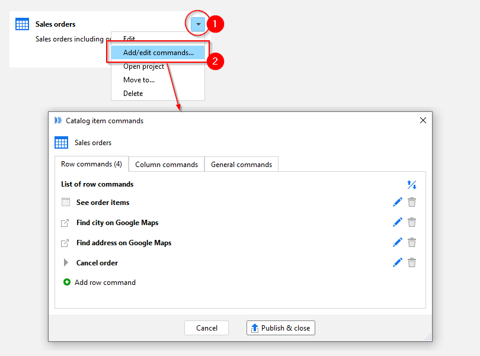
Task: Edit Find address on Google Maps command
Action: (398, 242)
